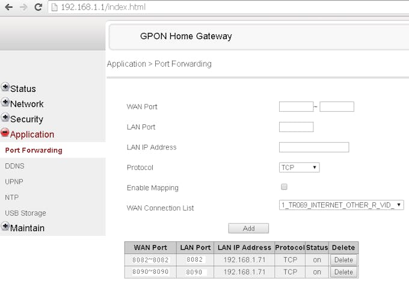Click the Status table header
Viewport: 409px width, 287px height.
pos(317,247)
